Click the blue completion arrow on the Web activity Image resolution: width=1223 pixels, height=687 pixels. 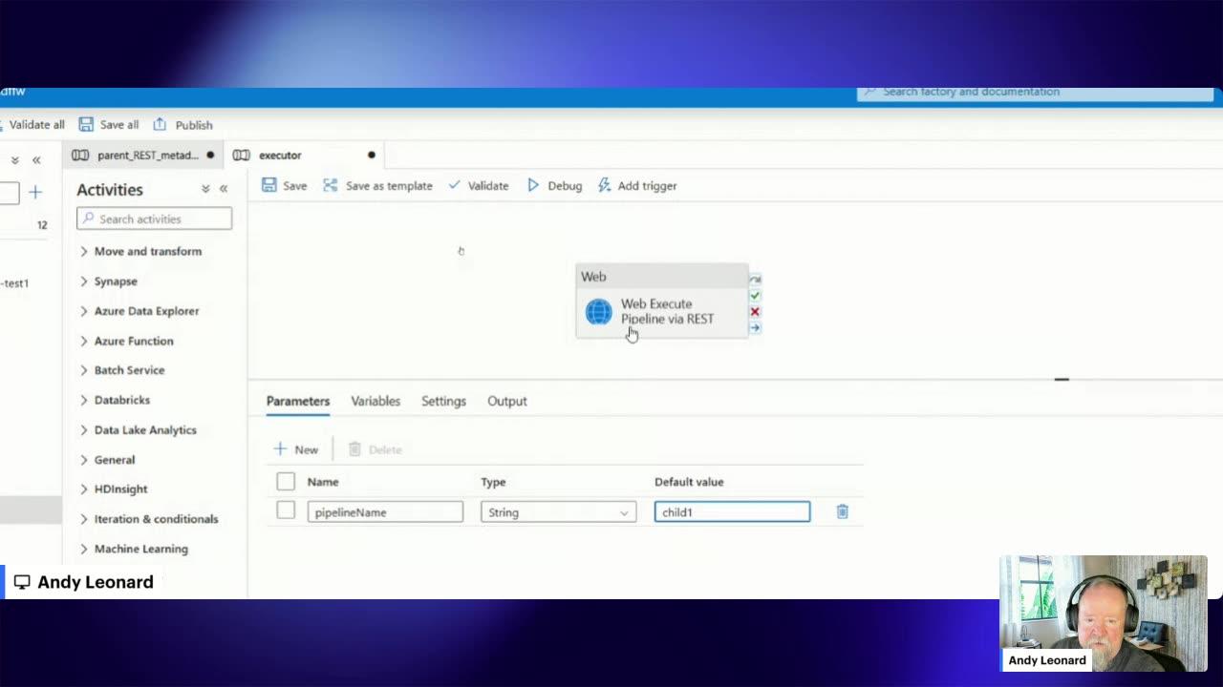(755, 328)
